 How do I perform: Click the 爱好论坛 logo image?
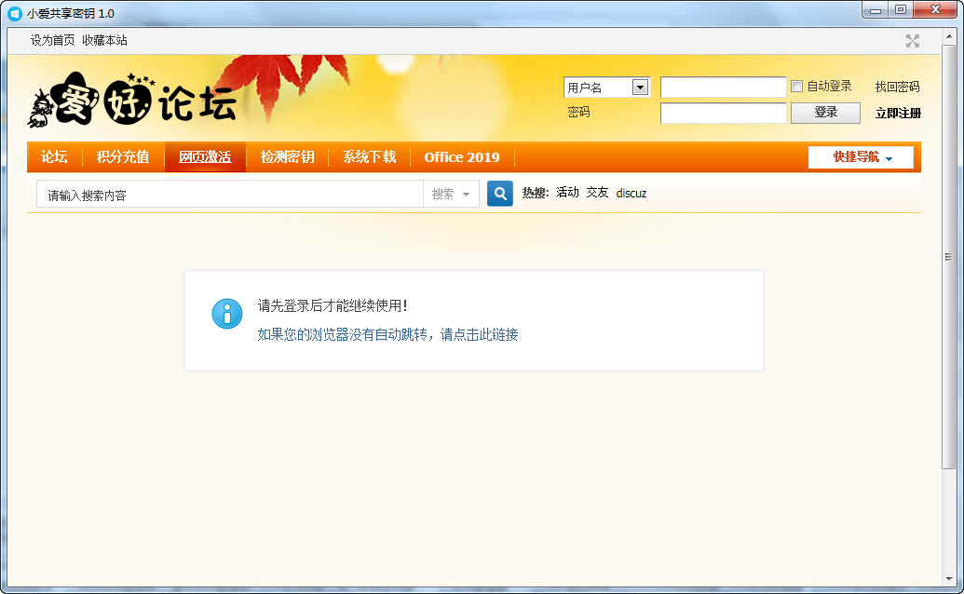[132, 101]
